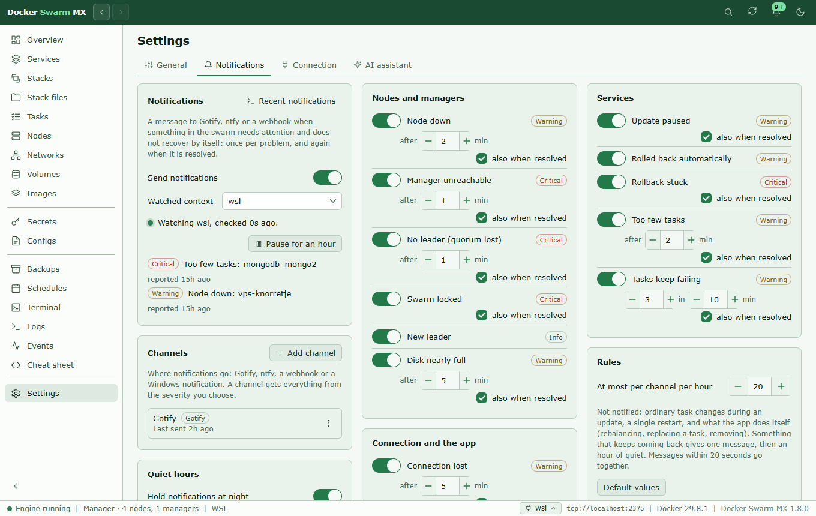The height and width of the screenshot is (516, 816).
Task: Switch to the General tab
Action: point(166,65)
